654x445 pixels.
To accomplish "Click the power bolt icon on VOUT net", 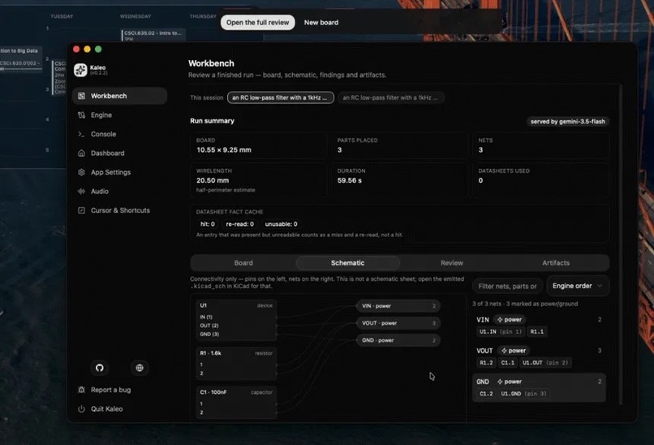I will pos(504,351).
